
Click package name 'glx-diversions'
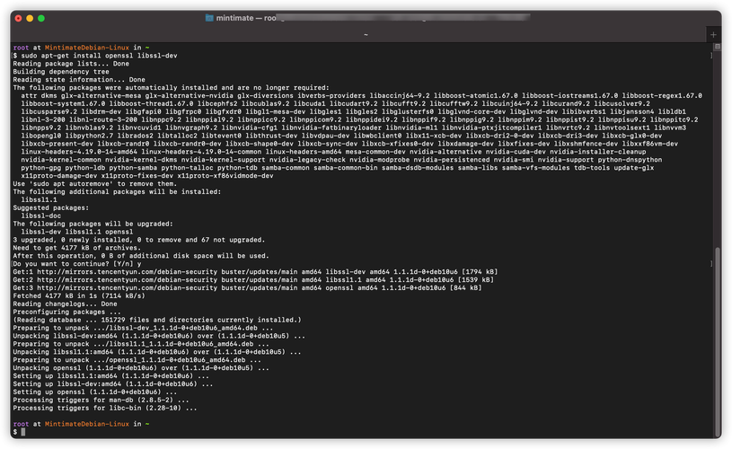[266, 96]
